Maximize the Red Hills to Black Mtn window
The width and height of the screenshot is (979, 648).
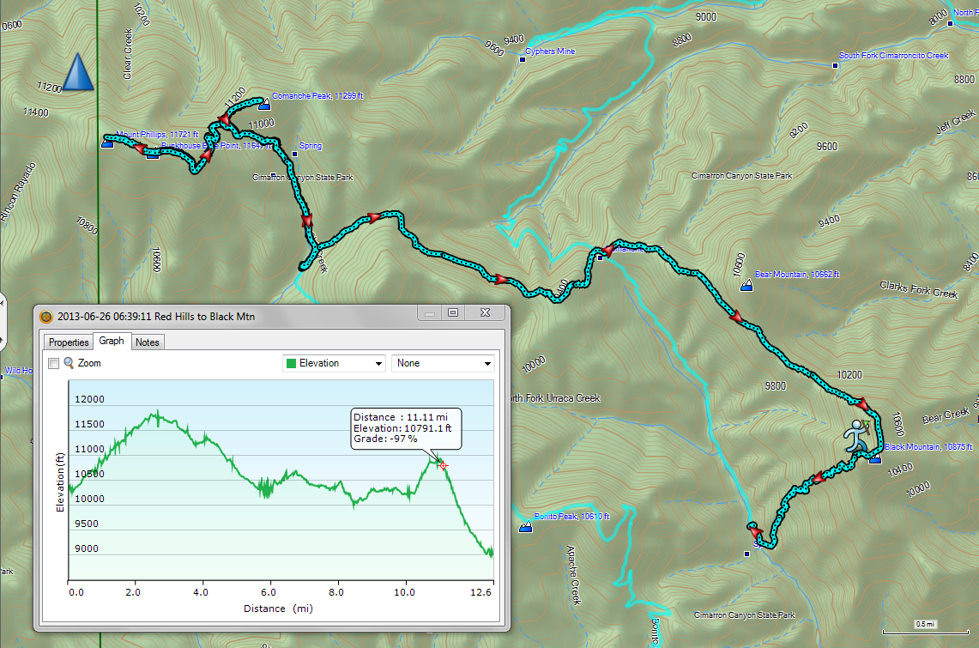[453, 314]
